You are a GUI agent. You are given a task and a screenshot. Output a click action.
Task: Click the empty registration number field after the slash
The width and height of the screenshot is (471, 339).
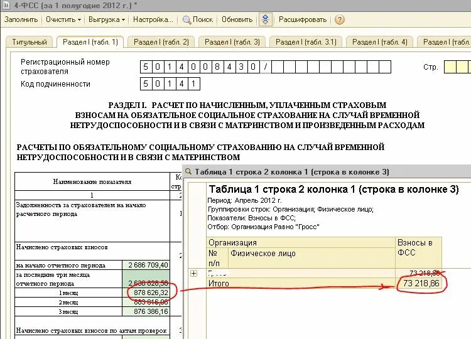coord(331,67)
